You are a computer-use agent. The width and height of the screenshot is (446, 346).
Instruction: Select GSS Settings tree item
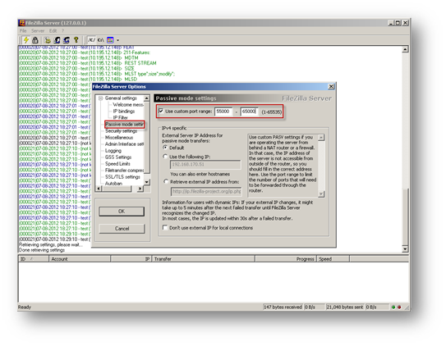[118, 157]
